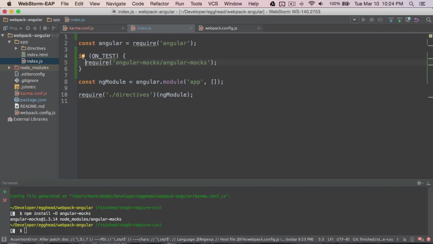Open the Refactor menu
433x244 pixels.
pyautogui.click(x=159, y=4)
